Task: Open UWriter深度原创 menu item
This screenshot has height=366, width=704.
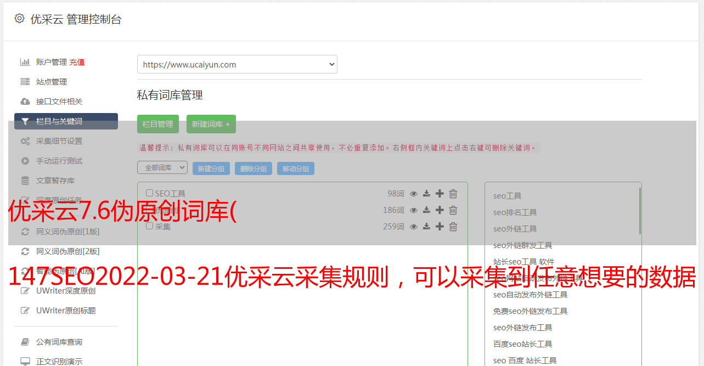Action: [x=66, y=291]
